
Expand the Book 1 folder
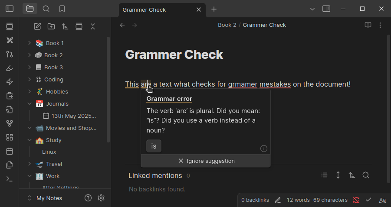(30, 43)
